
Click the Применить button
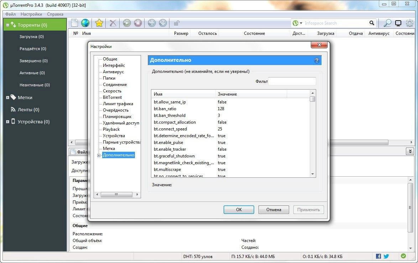click(x=308, y=209)
